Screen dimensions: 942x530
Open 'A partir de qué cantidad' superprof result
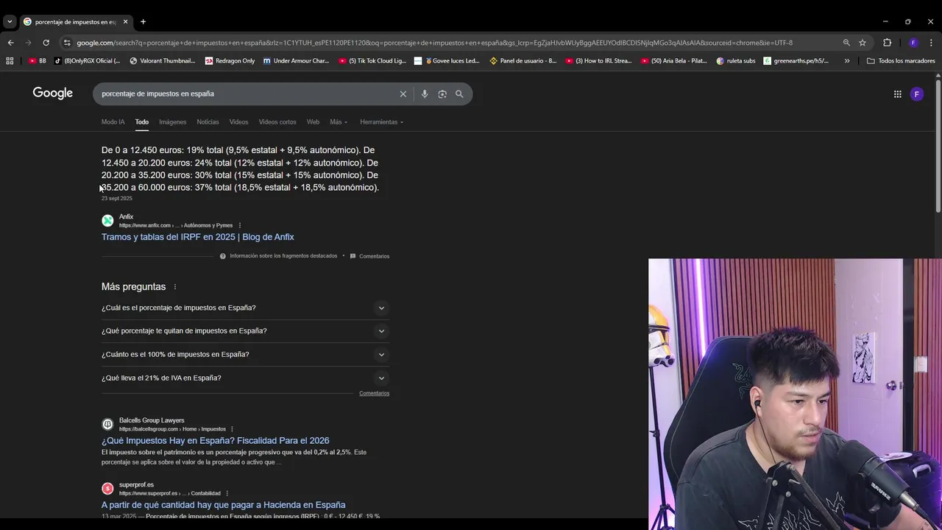(223, 505)
